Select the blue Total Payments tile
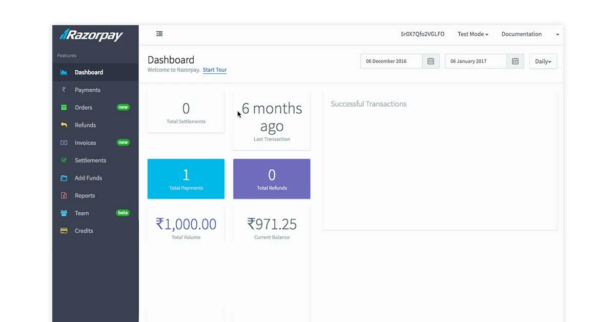This screenshot has width=615, height=322. pyautogui.click(x=186, y=178)
